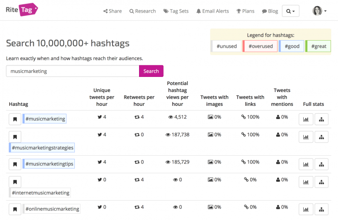Open bar chart stats for #internetmusicmarketing
Image resolution: width=338 pixels, height=220 pixels.
click(306, 182)
